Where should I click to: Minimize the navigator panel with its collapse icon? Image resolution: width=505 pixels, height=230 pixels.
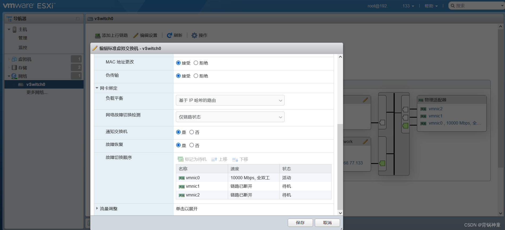tap(78, 19)
